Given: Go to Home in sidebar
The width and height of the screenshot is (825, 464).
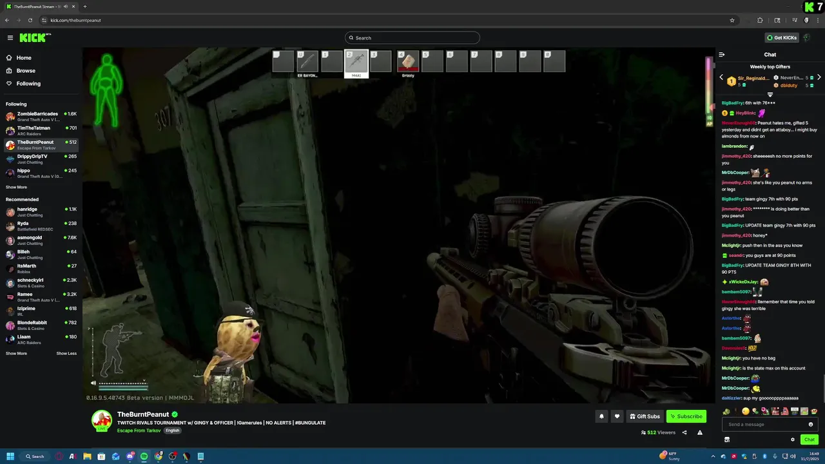Looking at the screenshot, I should [x=24, y=58].
